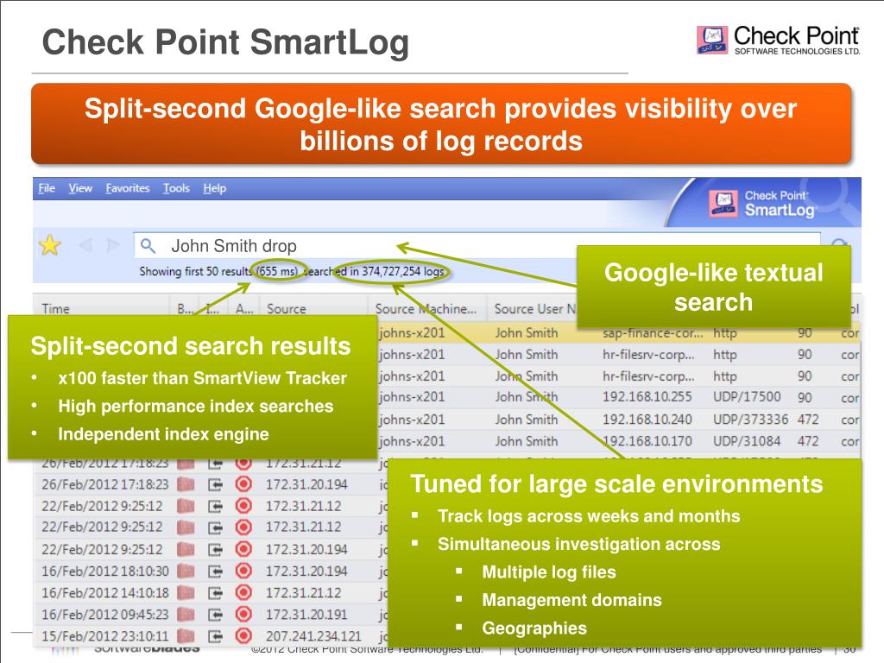Viewport: 884px width, 663px height.
Task: Select the timestamp 16/Feb/2012 18:10:30
Action: click(104, 571)
